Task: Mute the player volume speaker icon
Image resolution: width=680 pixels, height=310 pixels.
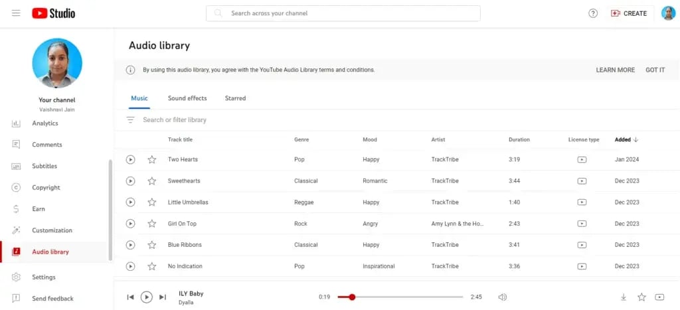Action: pyautogui.click(x=503, y=297)
